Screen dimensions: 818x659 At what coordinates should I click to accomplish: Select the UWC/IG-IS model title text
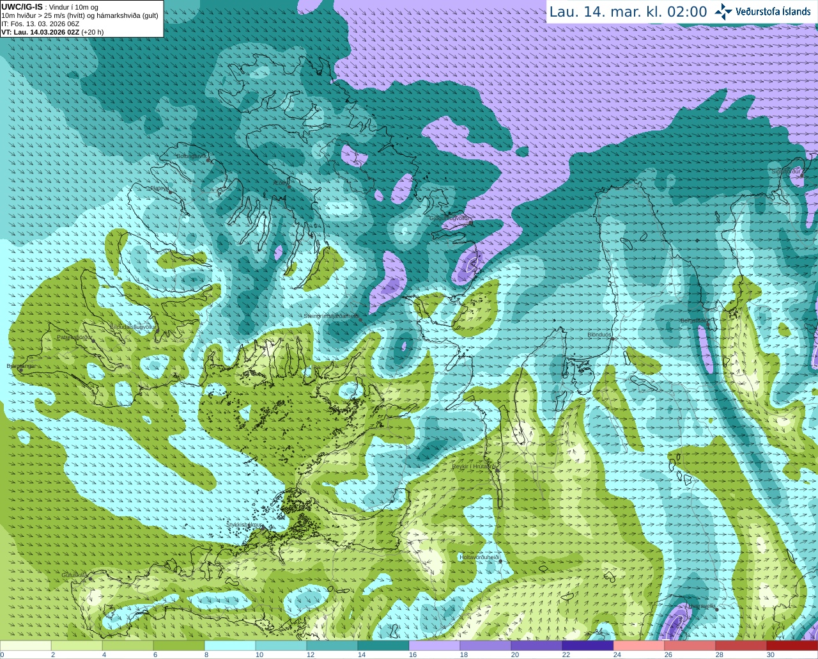click(x=22, y=7)
